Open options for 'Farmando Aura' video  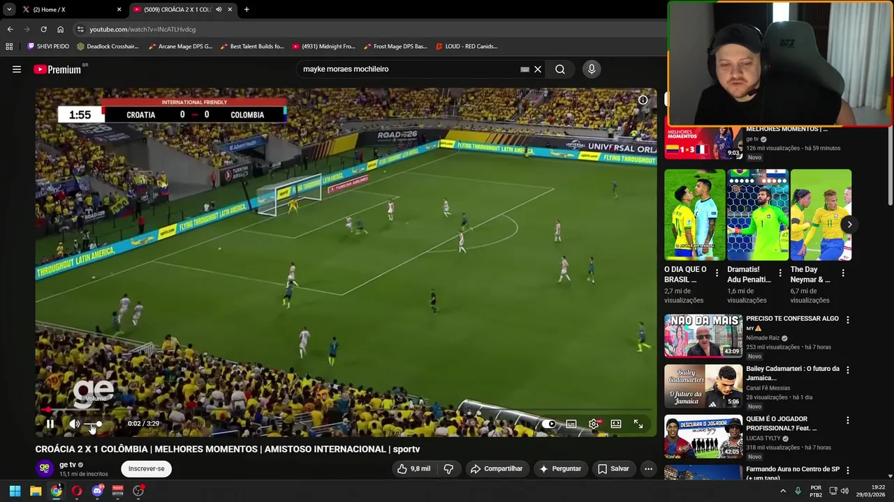848,471
